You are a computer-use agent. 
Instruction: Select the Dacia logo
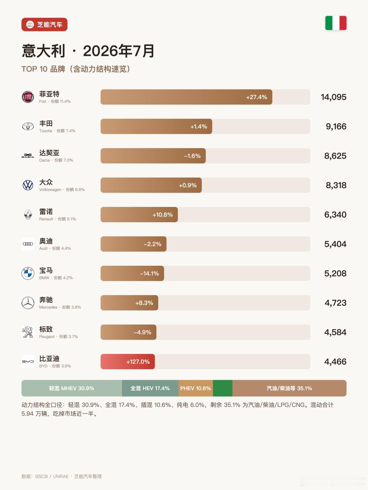click(x=28, y=156)
